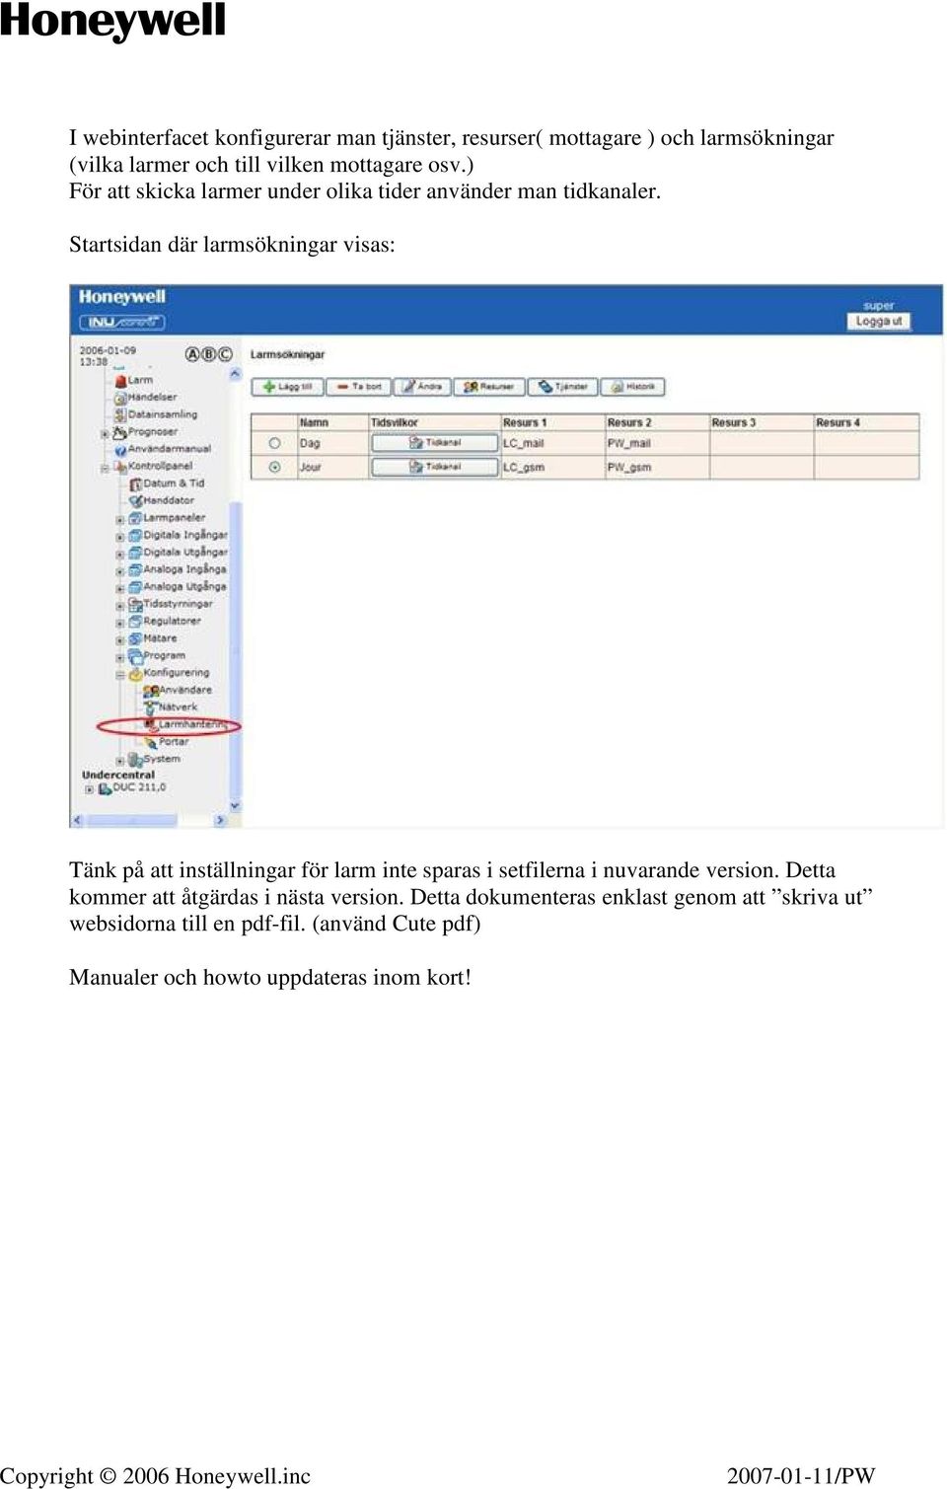Click the Lägg till button
Image resolution: width=947 pixels, height=1489 pixels.
[x=287, y=387]
